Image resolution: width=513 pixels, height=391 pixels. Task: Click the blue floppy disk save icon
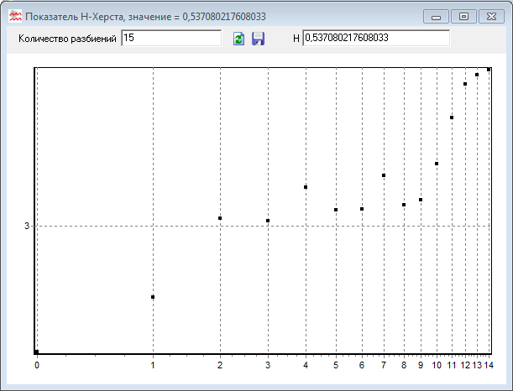(x=259, y=39)
